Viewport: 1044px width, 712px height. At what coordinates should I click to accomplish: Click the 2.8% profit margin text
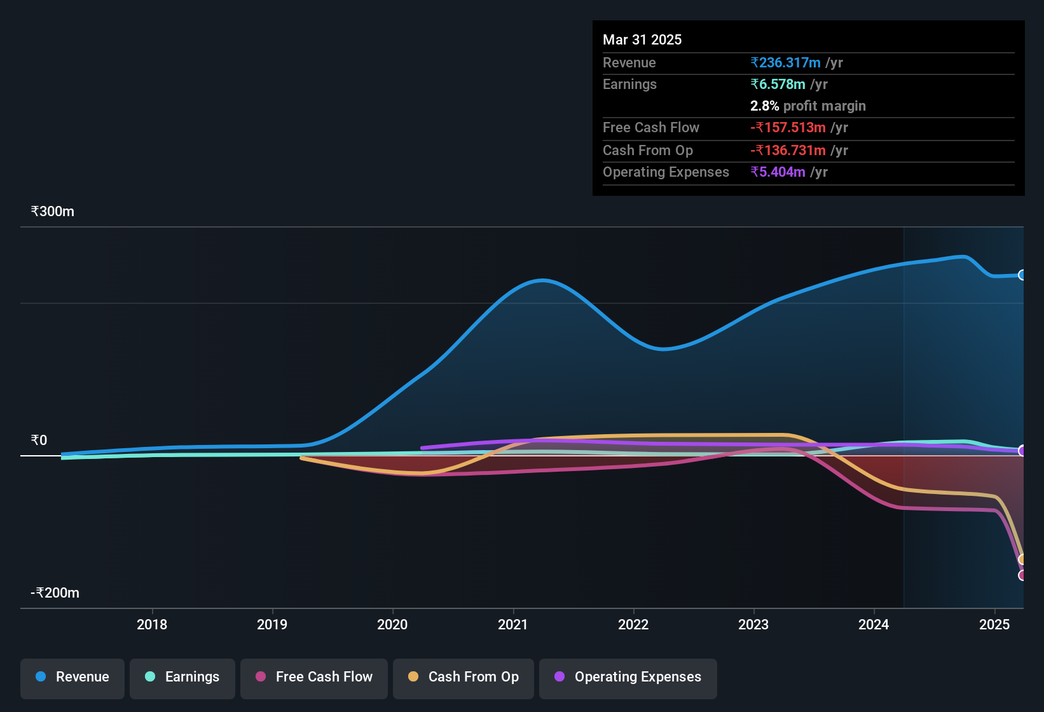pos(808,106)
